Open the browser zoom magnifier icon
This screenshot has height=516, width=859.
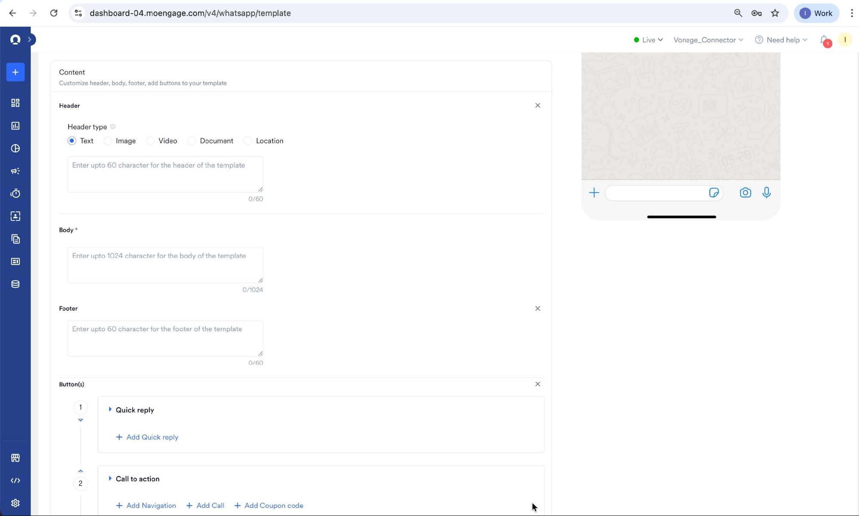[x=738, y=13]
